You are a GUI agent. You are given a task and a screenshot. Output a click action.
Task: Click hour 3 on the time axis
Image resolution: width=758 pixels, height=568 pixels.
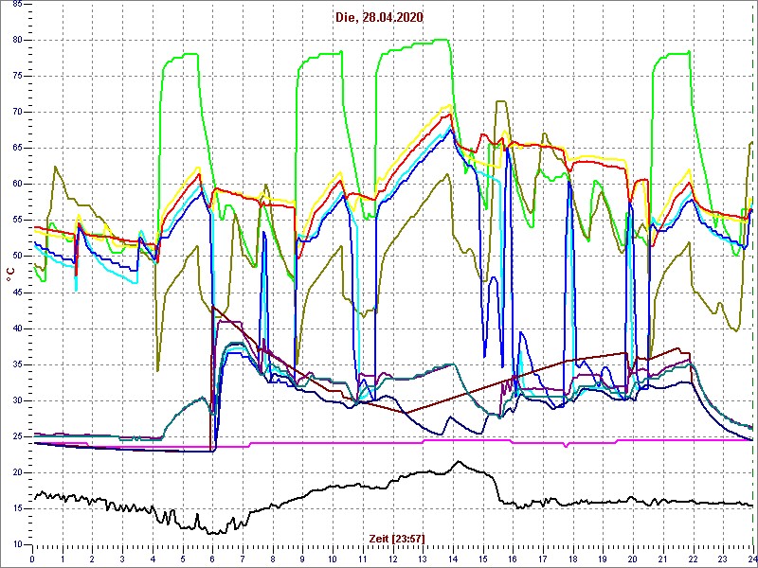(x=122, y=559)
